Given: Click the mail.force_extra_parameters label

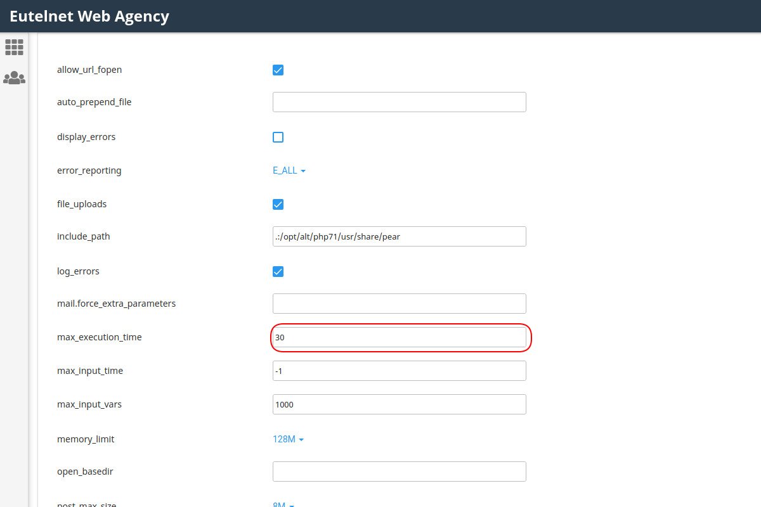Looking at the screenshot, I should click(x=117, y=304).
